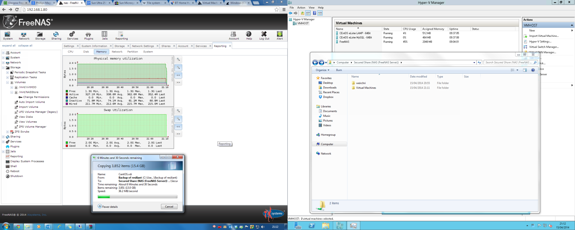Collapse the Volumes node in the FreeNAS tree

(7, 82)
